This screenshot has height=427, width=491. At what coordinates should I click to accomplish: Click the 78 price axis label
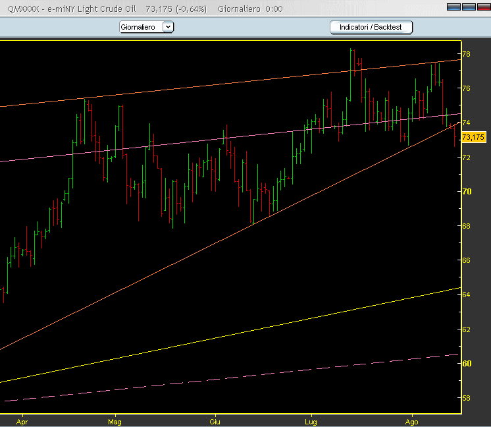[x=466, y=54]
